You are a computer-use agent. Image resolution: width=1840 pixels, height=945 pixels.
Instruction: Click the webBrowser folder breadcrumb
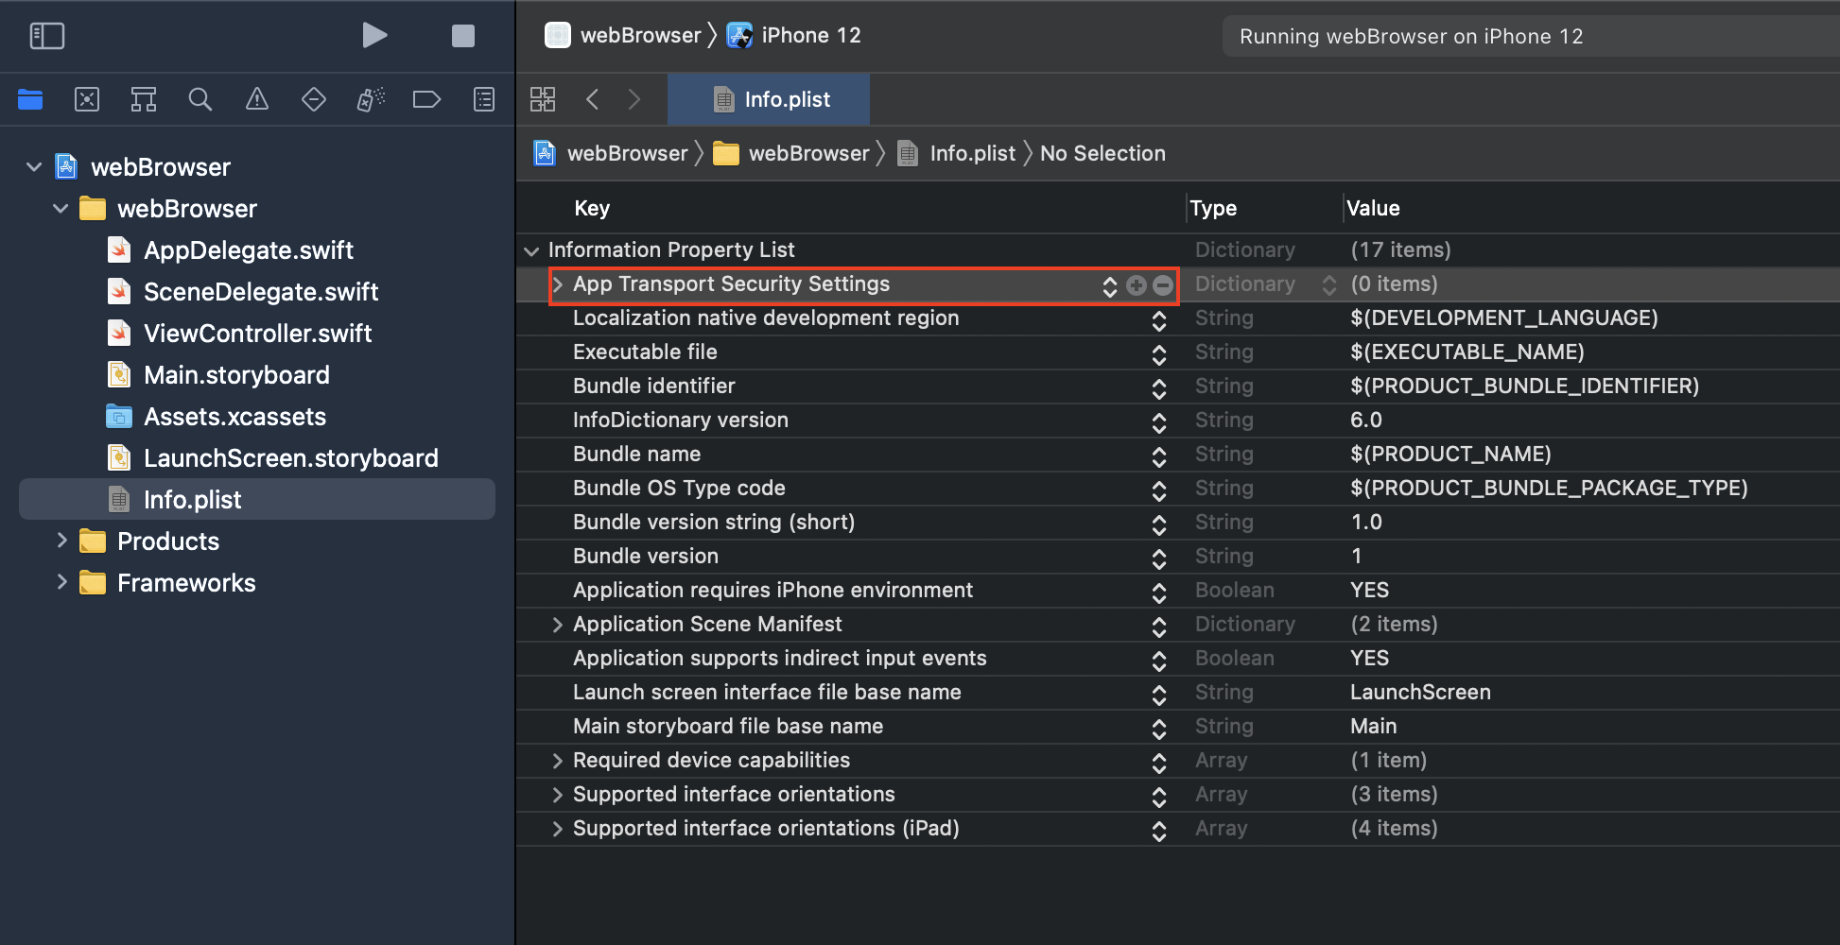[791, 153]
